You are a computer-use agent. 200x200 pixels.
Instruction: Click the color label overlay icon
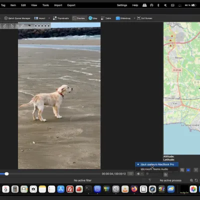pyautogui.click(x=22, y=25)
